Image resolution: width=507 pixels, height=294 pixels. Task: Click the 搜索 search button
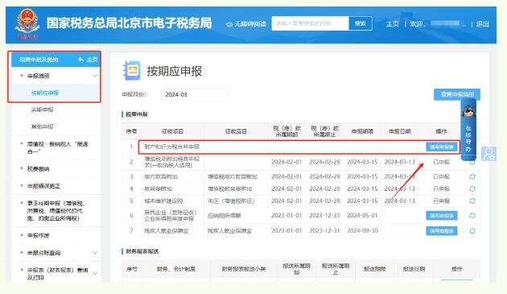pos(361,23)
